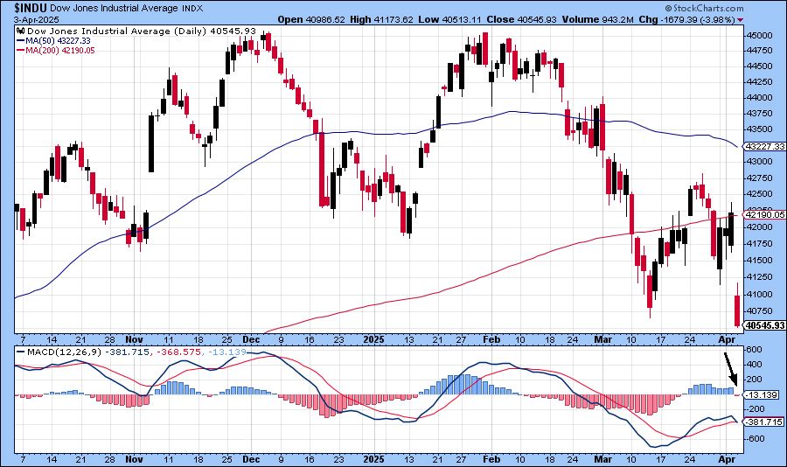Click the candlestick icon in the chart legend

(21, 31)
